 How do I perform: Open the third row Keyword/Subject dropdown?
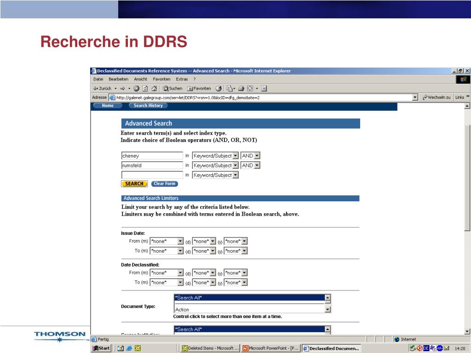[215, 175]
